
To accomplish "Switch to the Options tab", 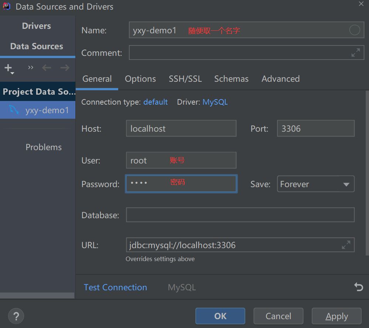I will pyautogui.click(x=140, y=79).
